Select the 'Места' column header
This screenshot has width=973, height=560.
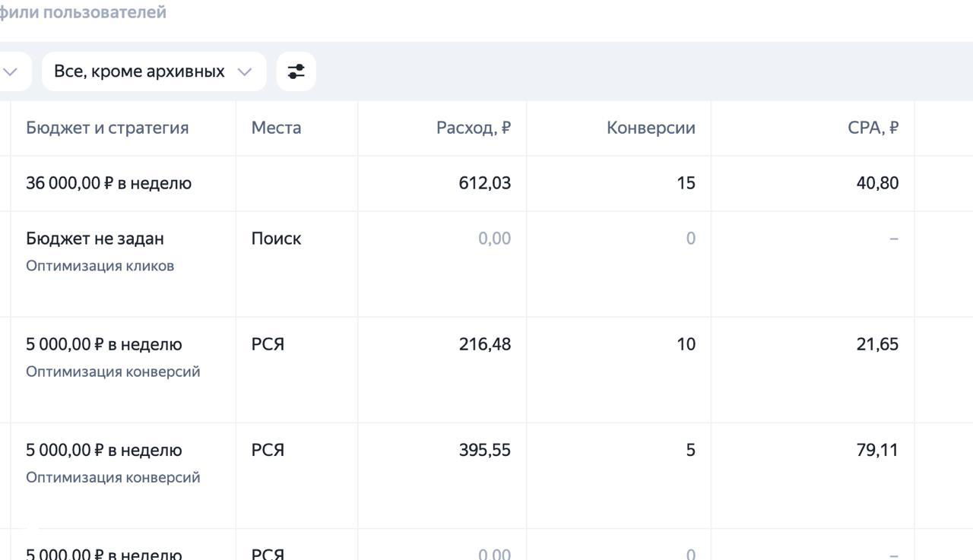tap(276, 126)
